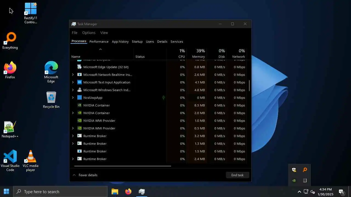Select the Microsoft Edge desktop icon
This screenshot has height=197, width=351.
pos(51,72)
